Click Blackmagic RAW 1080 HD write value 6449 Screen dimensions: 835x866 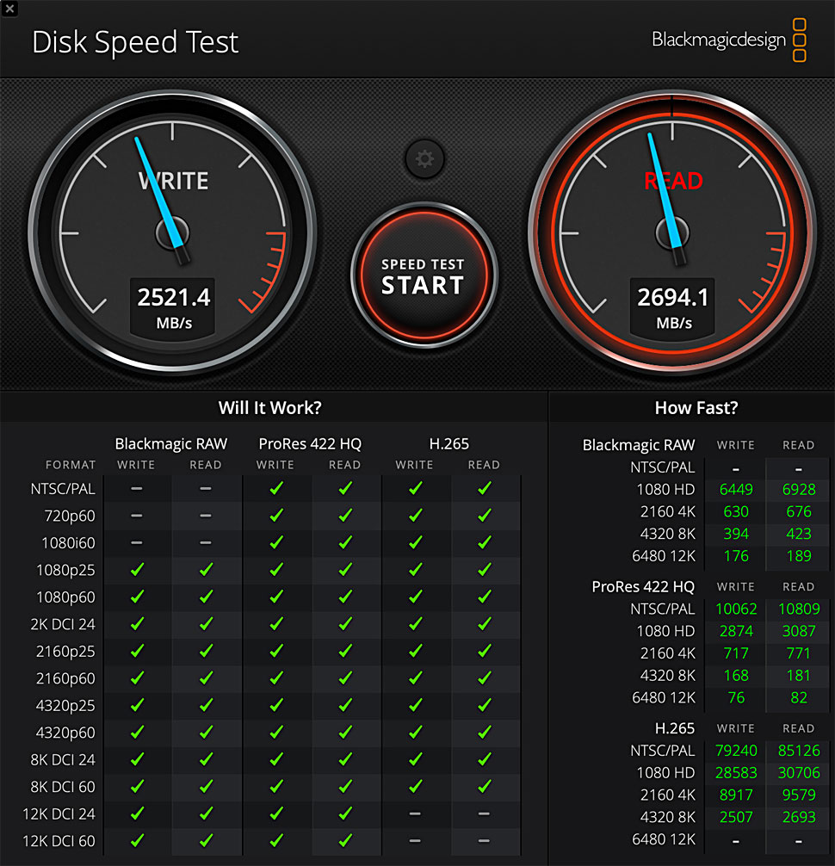point(736,489)
